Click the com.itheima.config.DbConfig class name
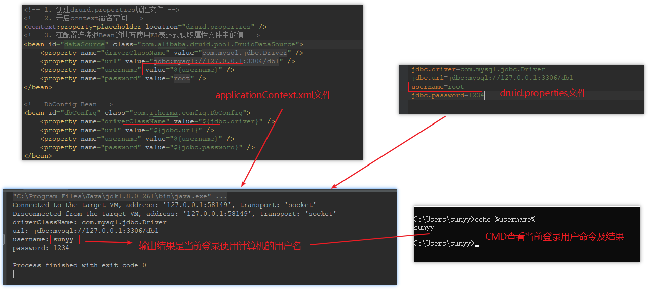Screen dimensions: 649x289 coord(189,113)
